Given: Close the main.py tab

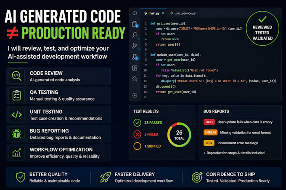Looking at the screenshot, I should 163,13.
